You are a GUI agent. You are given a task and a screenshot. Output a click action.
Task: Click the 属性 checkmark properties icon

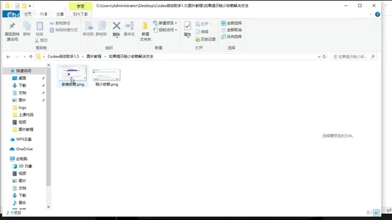point(187,26)
